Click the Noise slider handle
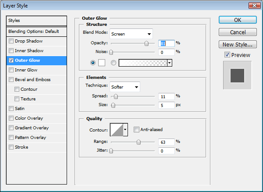 111,52
